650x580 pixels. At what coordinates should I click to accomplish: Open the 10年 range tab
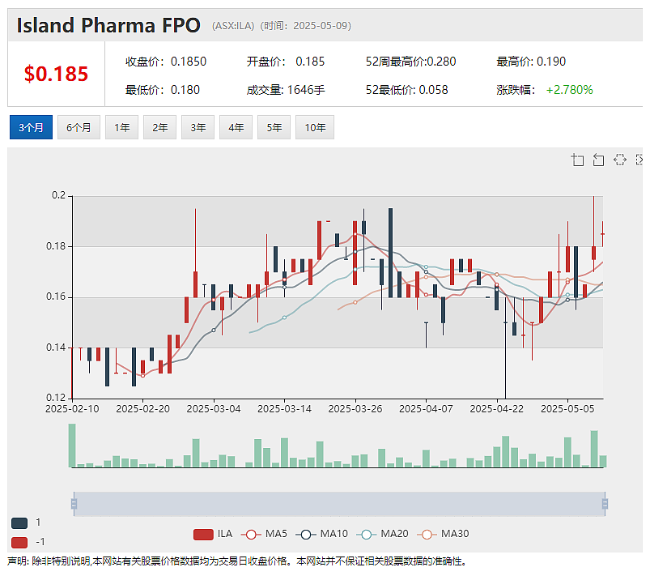[x=315, y=127]
